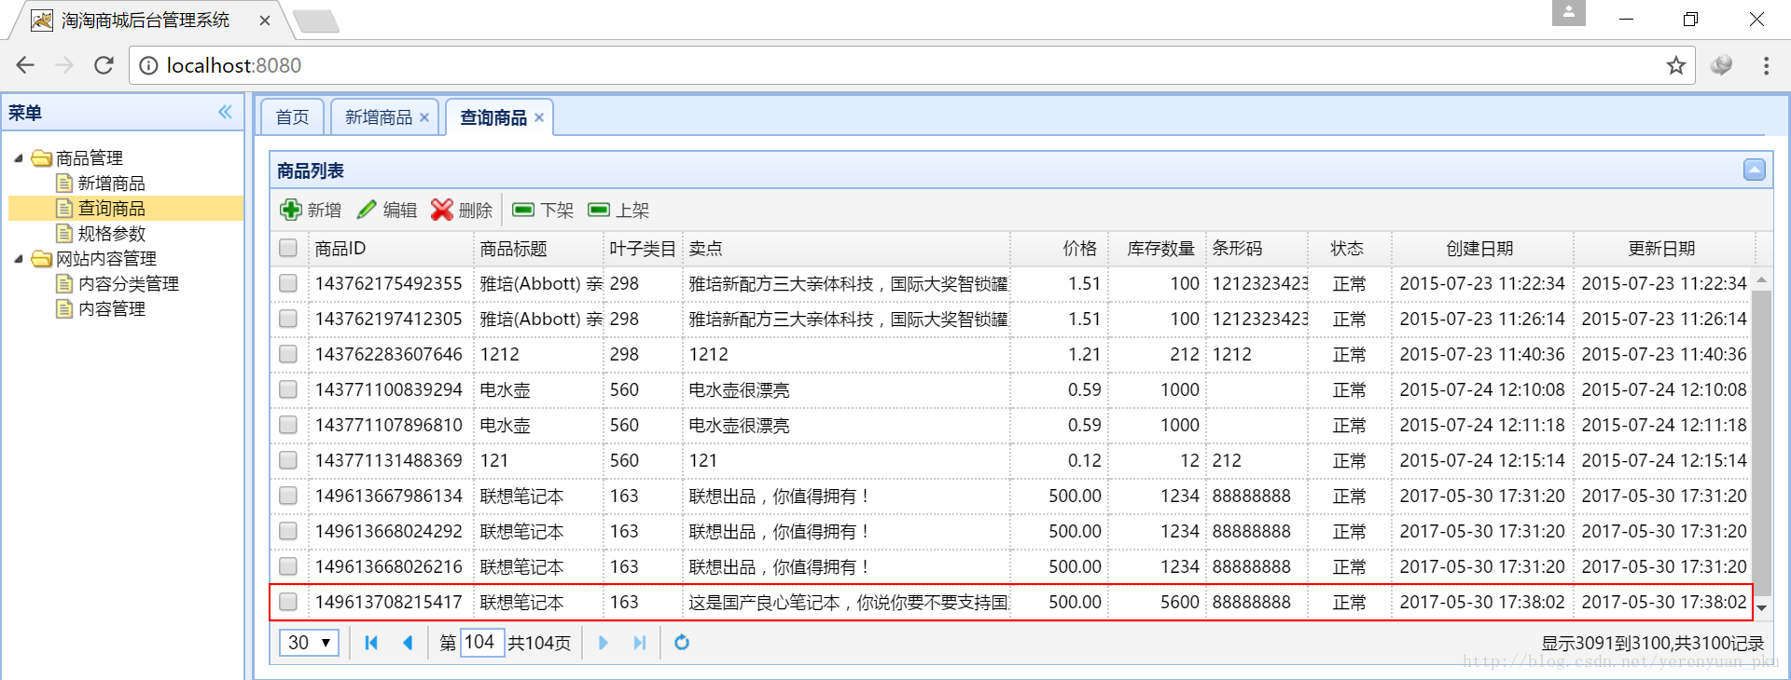Toggle the select-all checkbox in header
1791x680 pixels.
click(288, 248)
